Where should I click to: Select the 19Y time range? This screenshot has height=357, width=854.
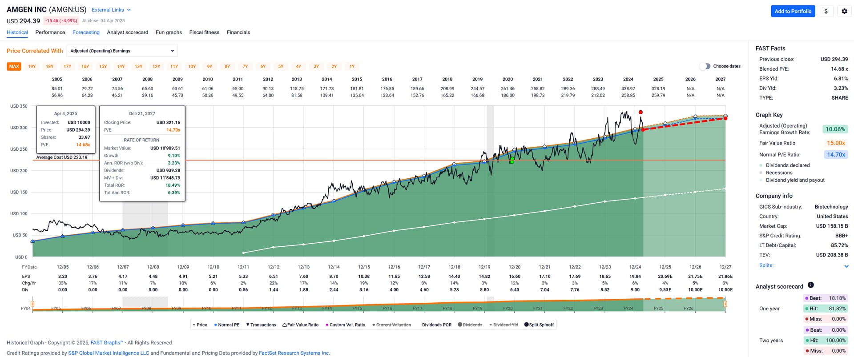coord(32,66)
